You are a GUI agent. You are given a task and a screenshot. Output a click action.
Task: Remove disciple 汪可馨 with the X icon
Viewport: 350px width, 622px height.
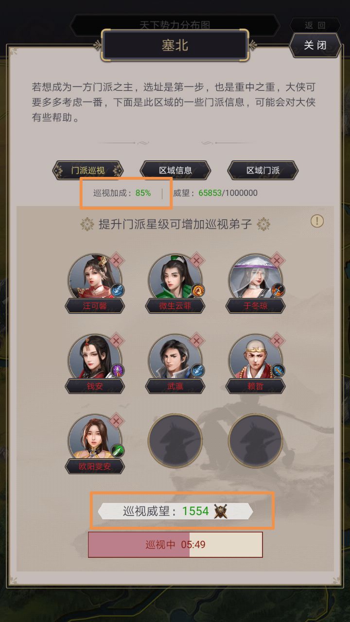pos(116,260)
